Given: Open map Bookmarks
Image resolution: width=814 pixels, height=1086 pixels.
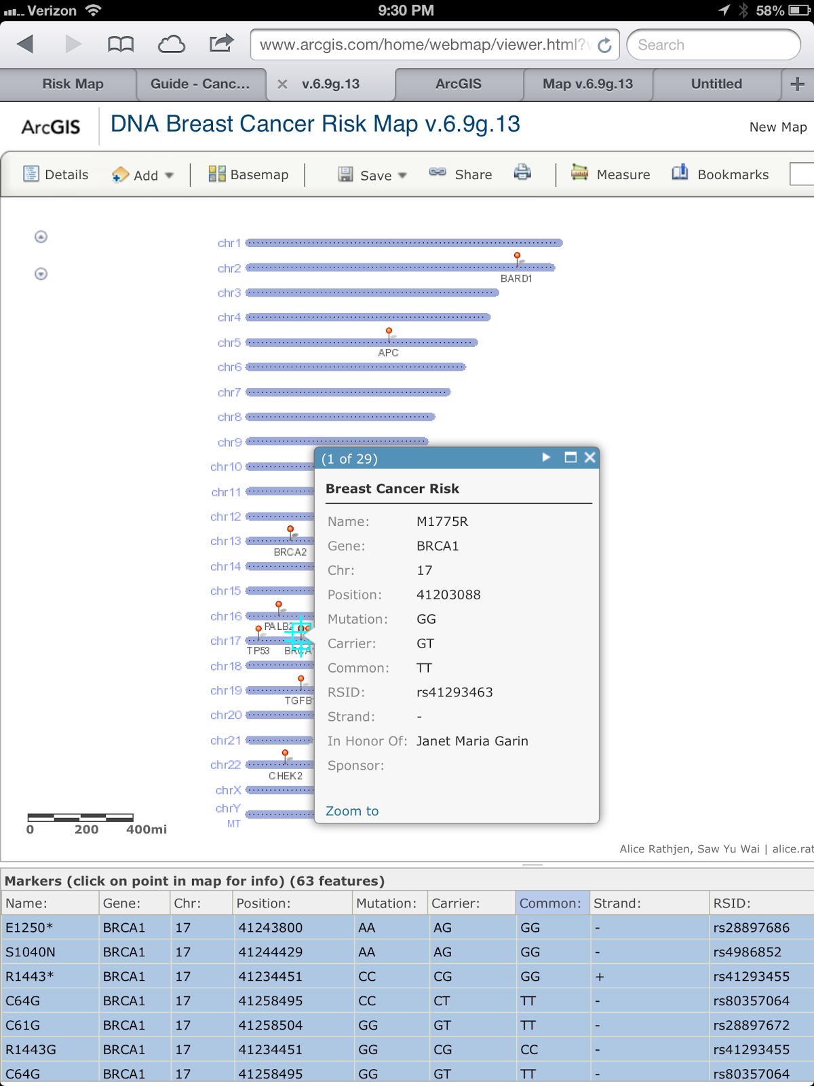Looking at the screenshot, I should [x=720, y=174].
